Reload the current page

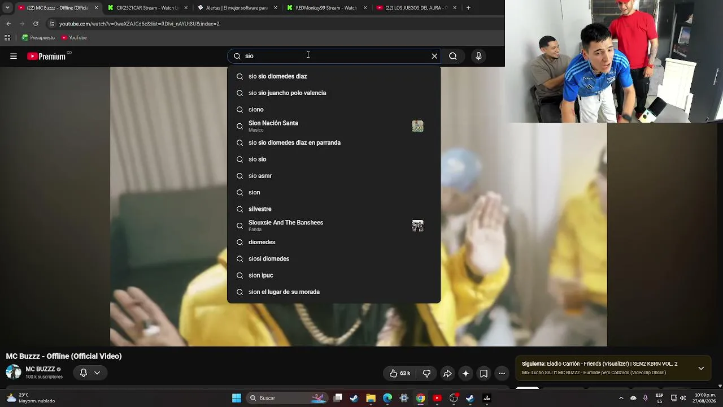36,24
